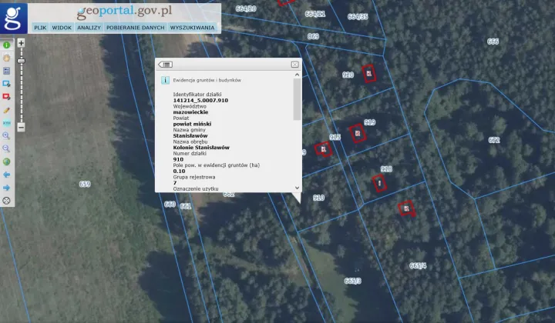Click the parcel 672 map label
The image size is (555, 323).
point(494,140)
